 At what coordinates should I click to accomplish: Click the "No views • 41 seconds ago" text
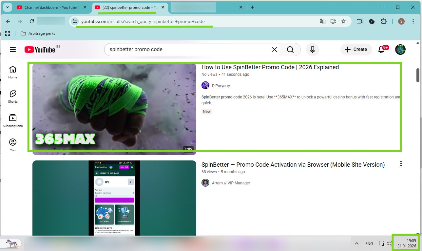(x=225, y=74)
